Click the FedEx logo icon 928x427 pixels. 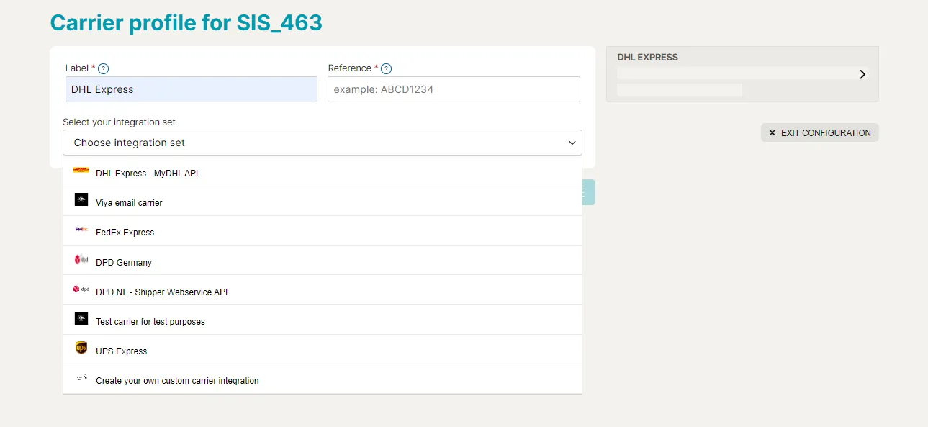81,230
